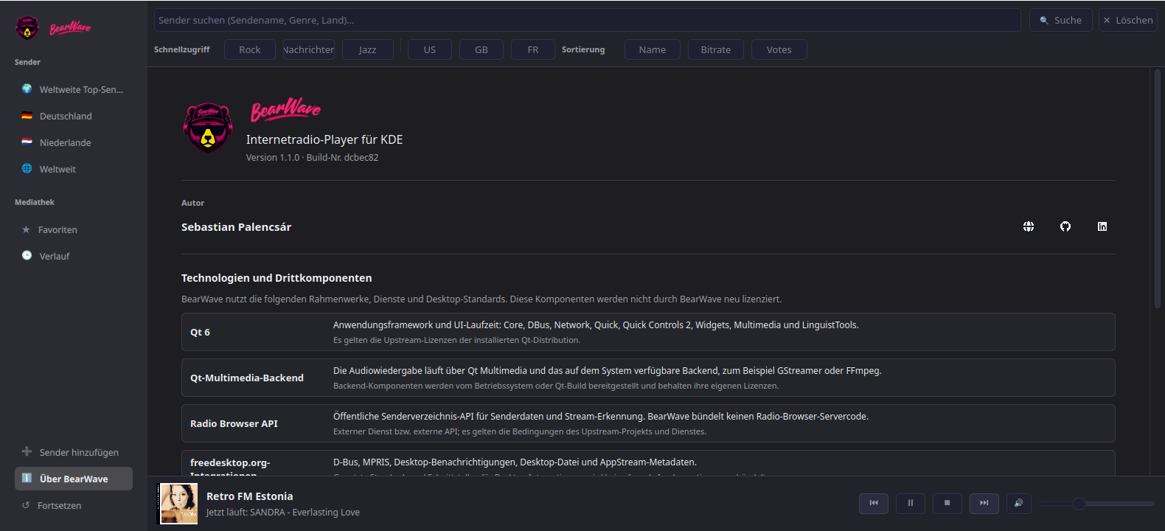1165x531 pixels.
Task: Sort stations by Votes
Action: pos(779,49)
